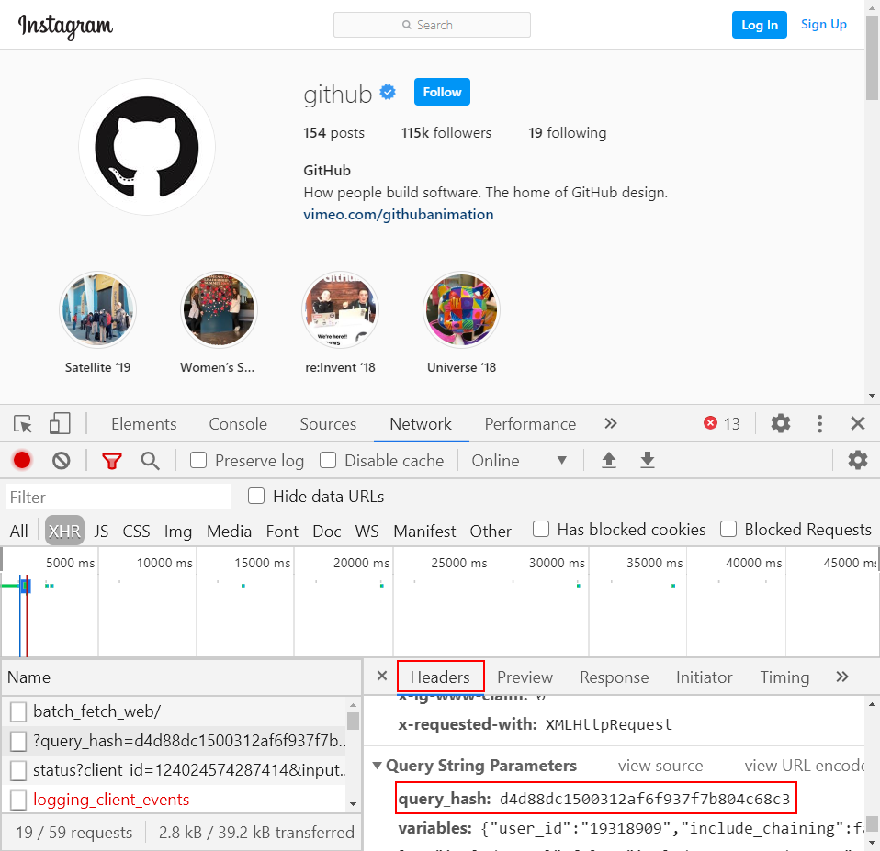The image size is (880, 851).
Task: Toggle the device toolbar icon
Action: click(60, 423)
